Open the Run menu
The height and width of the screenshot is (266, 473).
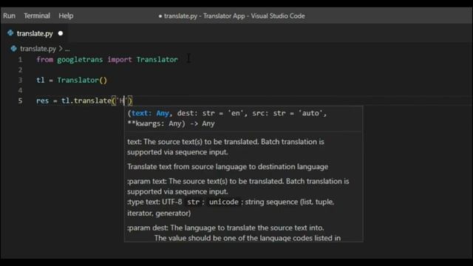click(x=9, y=16)
